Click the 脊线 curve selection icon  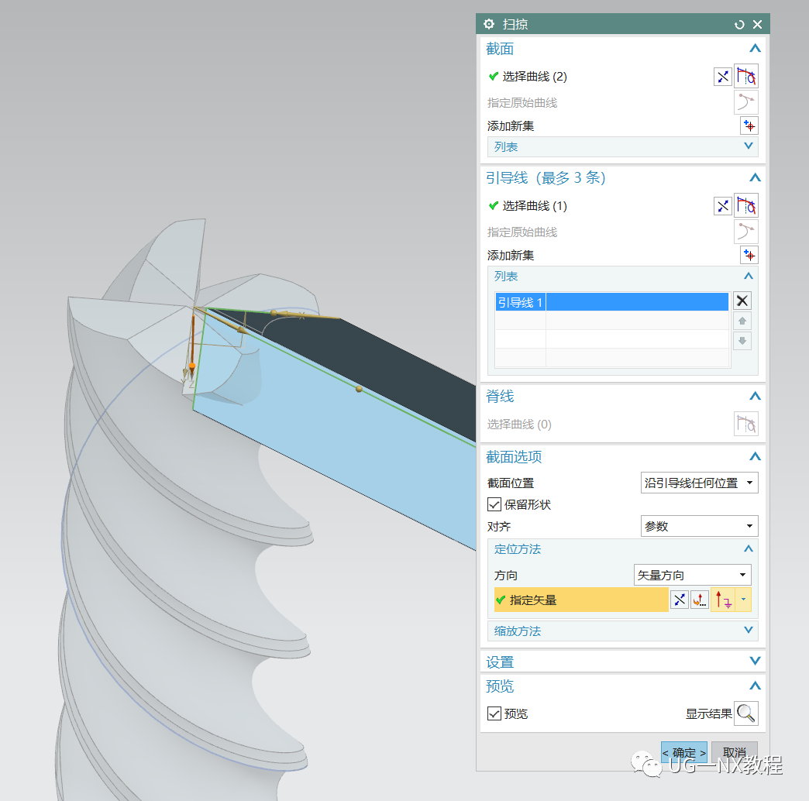746,424
